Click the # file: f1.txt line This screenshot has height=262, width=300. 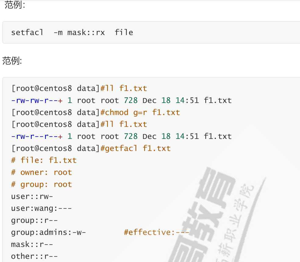44,160
